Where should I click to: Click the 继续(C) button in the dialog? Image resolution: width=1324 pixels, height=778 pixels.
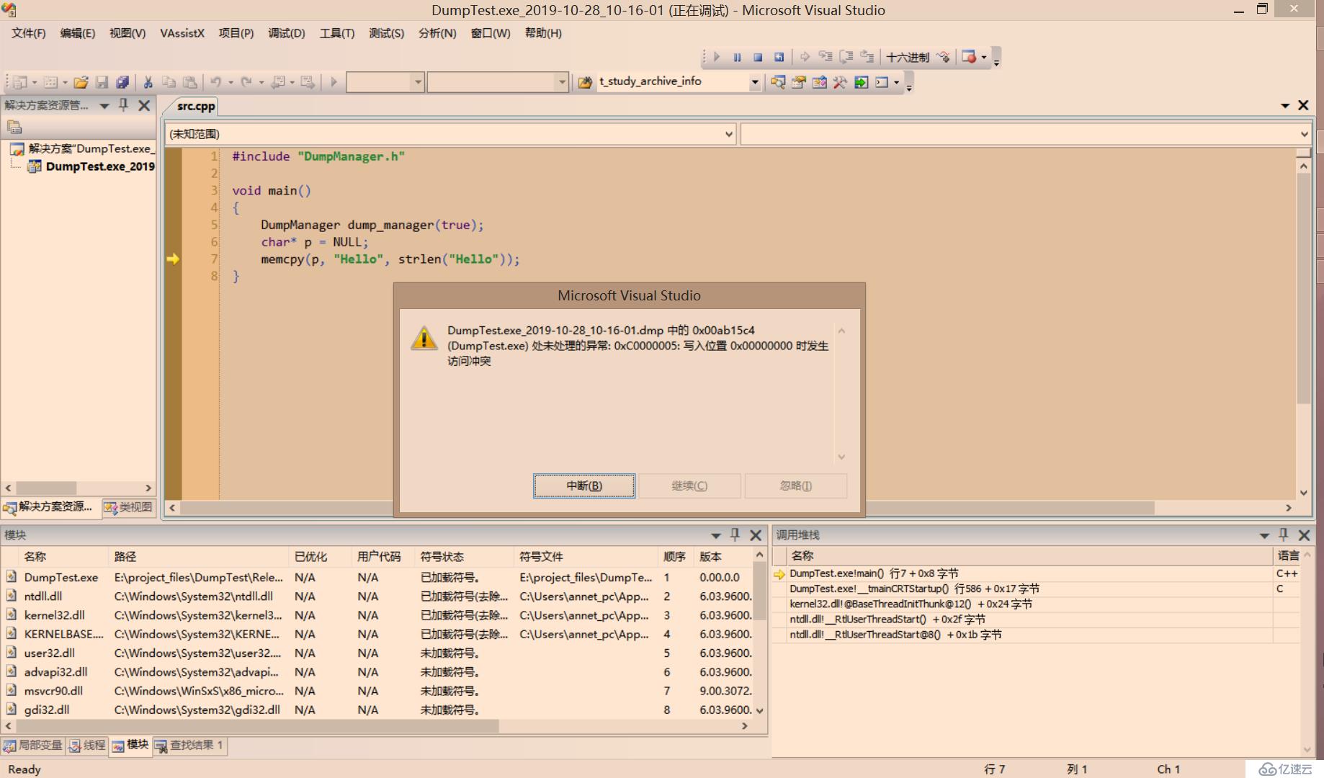point(689,486)
